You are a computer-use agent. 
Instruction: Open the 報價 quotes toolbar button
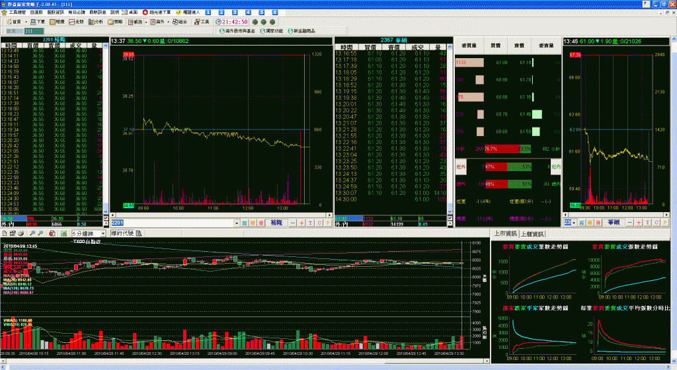[x=57, y=22]
